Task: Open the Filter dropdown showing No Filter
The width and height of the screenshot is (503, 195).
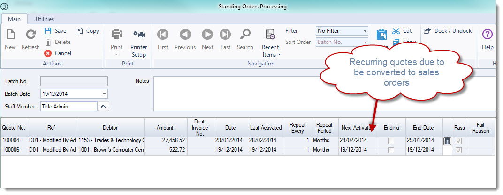Action: pyautogui.click(x=342, y=31)
